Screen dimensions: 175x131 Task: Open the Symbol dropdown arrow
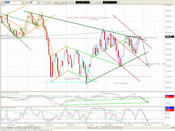pyautogui.click(x=22, y=2)
